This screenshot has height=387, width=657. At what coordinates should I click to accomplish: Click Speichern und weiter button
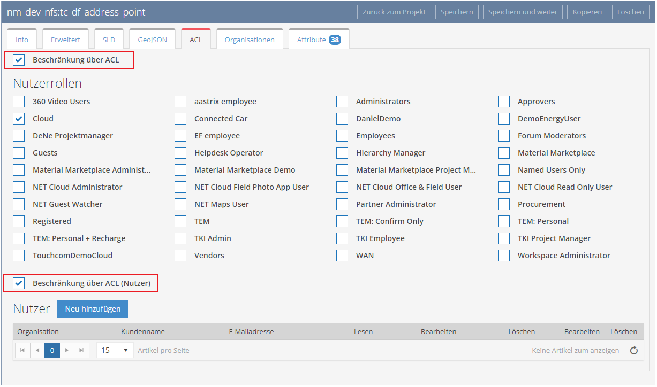click(x=523, y=12)
